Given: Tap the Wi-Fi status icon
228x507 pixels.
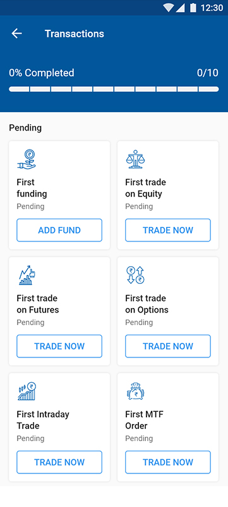Looking at the screenshot, I should coord(169,8).
